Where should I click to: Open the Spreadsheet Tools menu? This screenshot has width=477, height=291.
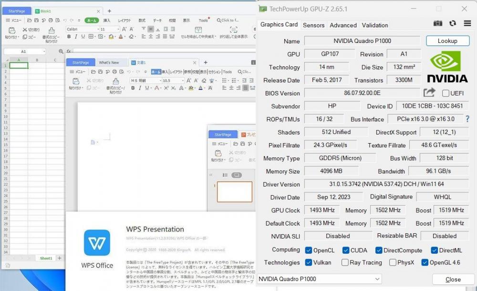203,21
